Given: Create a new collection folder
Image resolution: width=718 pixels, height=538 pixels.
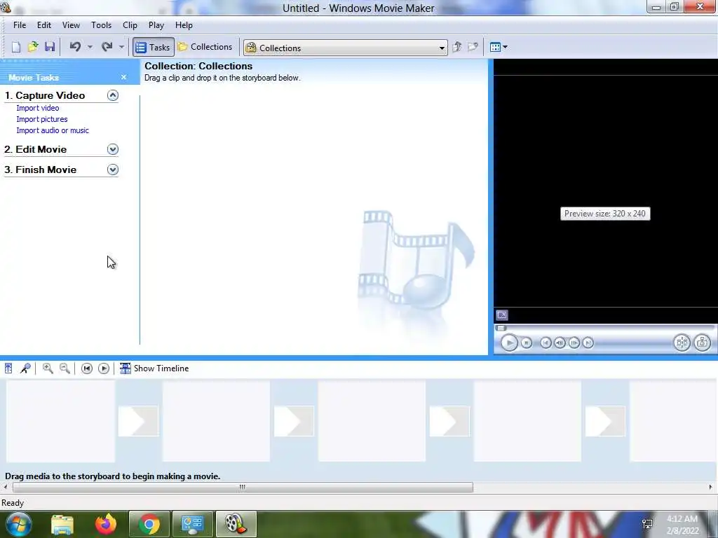Looking at the screenshot, I should (473, 47).
